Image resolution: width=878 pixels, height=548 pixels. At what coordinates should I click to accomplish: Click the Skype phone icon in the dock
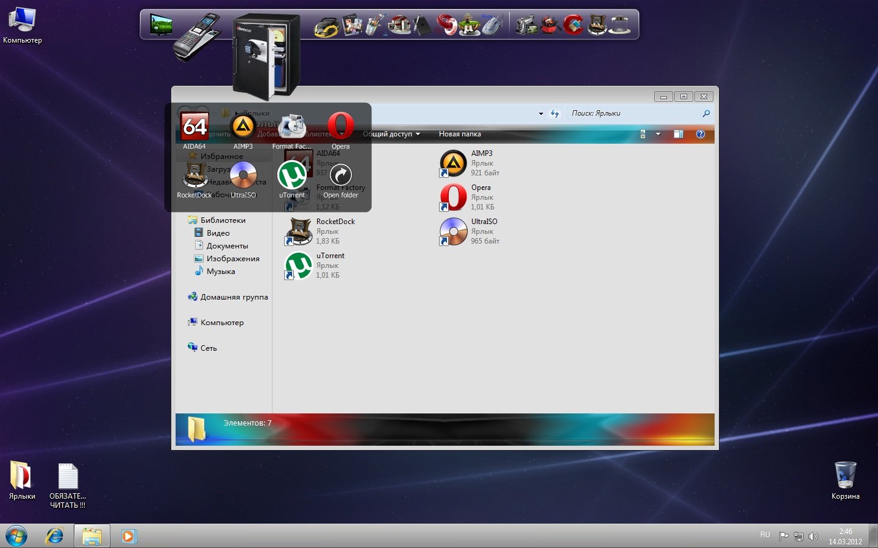click(x=492, y=25)
